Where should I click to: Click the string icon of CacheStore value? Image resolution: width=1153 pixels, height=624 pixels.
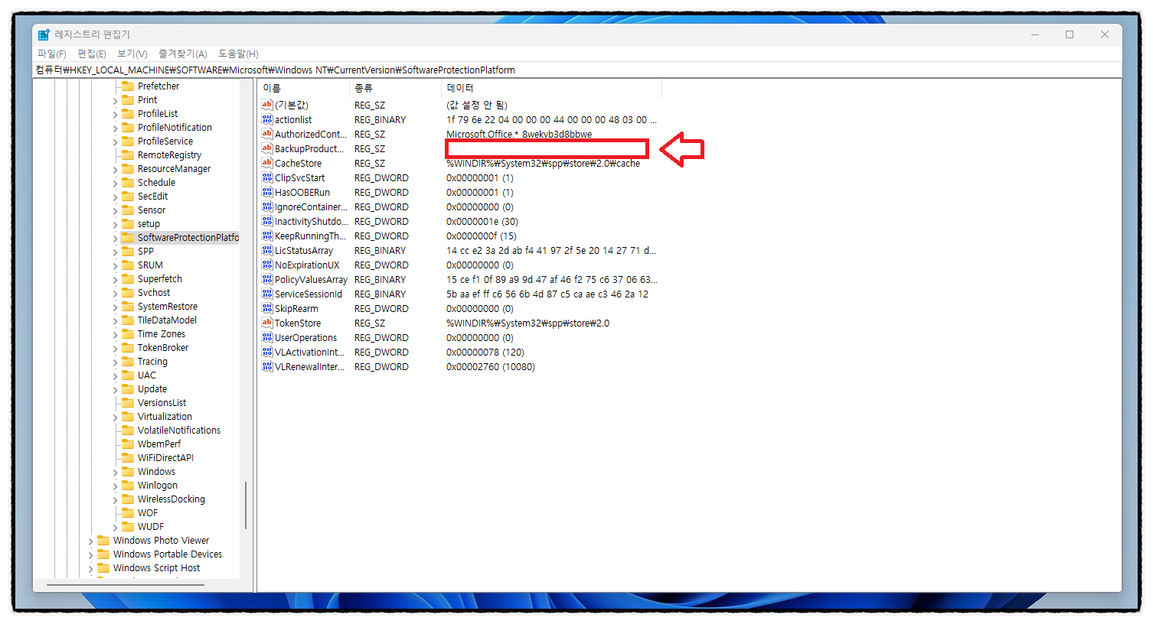(x=267, y=163)
